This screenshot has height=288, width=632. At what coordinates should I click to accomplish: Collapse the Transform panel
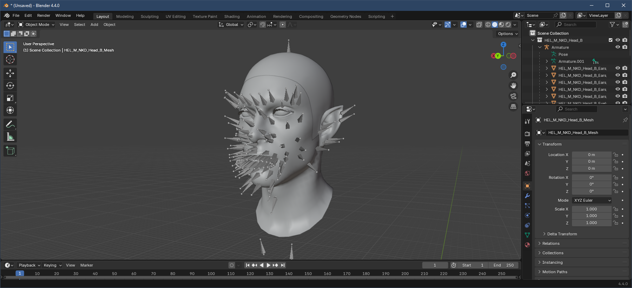click(x=552, y=144)
